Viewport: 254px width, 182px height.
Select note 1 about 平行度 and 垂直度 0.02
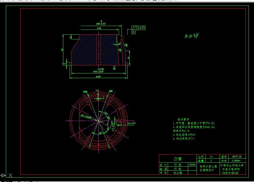pos(194,123)
